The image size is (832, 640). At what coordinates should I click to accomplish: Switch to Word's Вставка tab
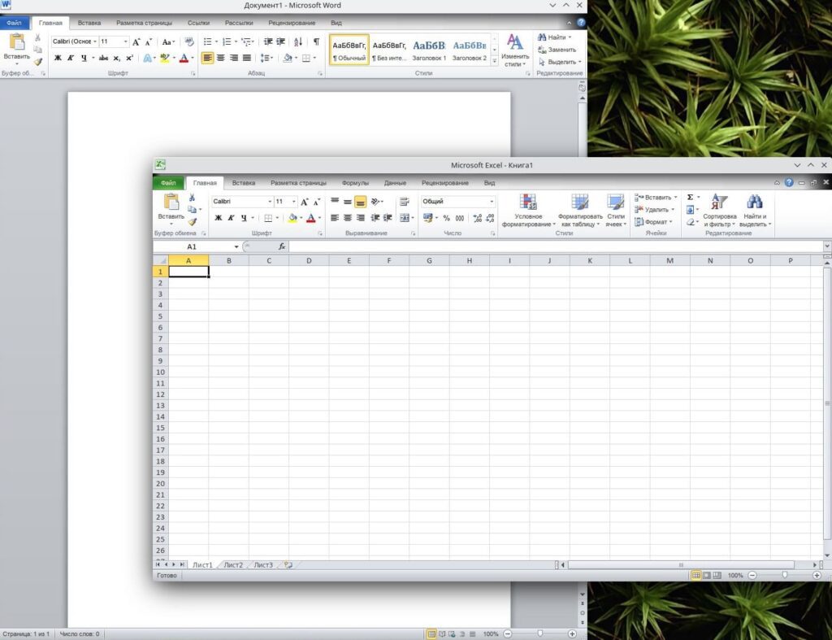pos(89,23)
